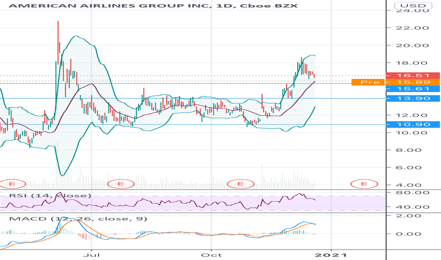The width and height of the screenshot is (441, 260).
Task: Click the first earnings E marker
Action: 12,184
